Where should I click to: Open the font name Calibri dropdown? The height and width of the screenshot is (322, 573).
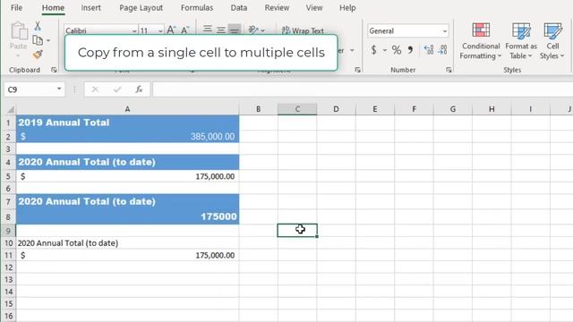134,31
